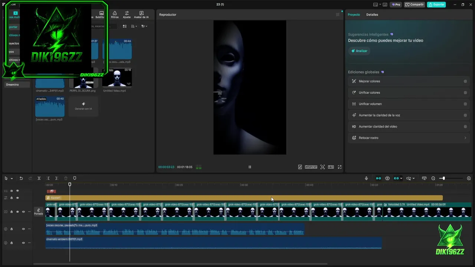Screen dimensions: 475x267
Task: Click the Velocidad 0.7X Untitled Video clip
Action: (427, 211)
